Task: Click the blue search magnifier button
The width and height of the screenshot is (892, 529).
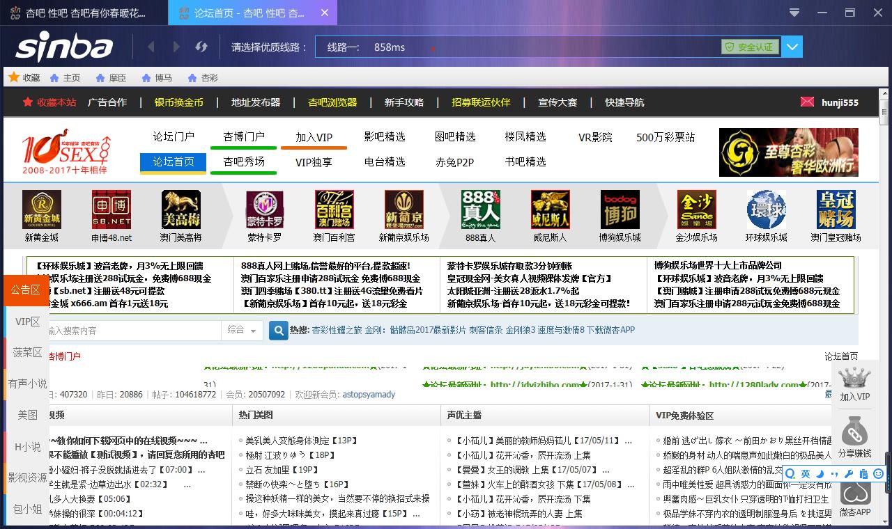Action: coord(279,330)
